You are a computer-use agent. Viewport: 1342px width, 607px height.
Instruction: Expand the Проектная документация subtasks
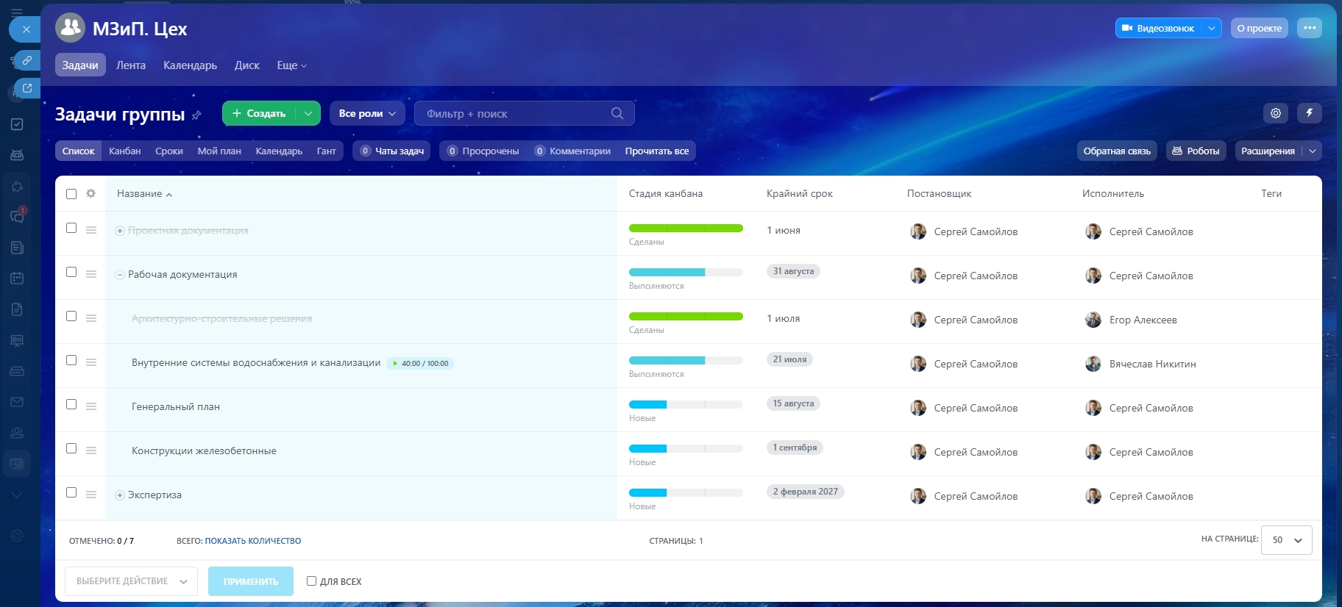(x=120, y=231)
